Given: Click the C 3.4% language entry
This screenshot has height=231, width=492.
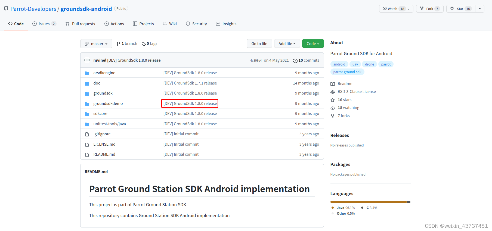Looking at the screenshot, I should 369,208.
